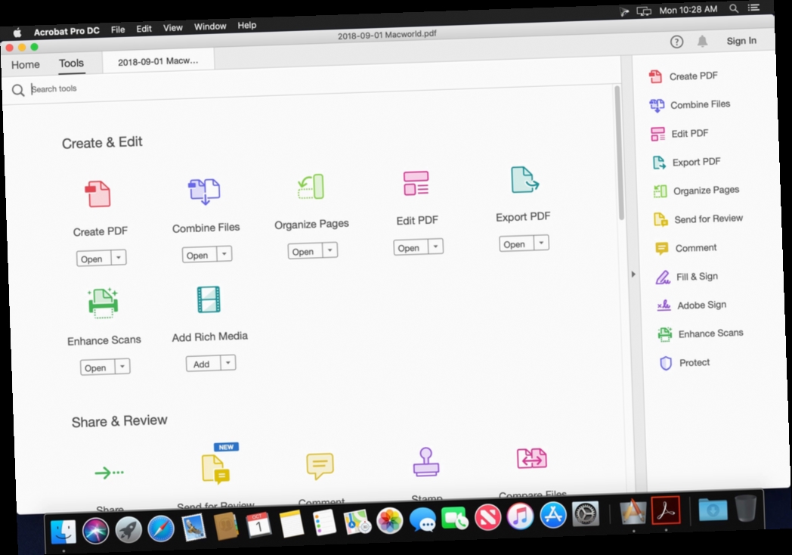Click the Create PDF tool icon in main area
The image size is (792, 555).
click(x=97, y=194)
